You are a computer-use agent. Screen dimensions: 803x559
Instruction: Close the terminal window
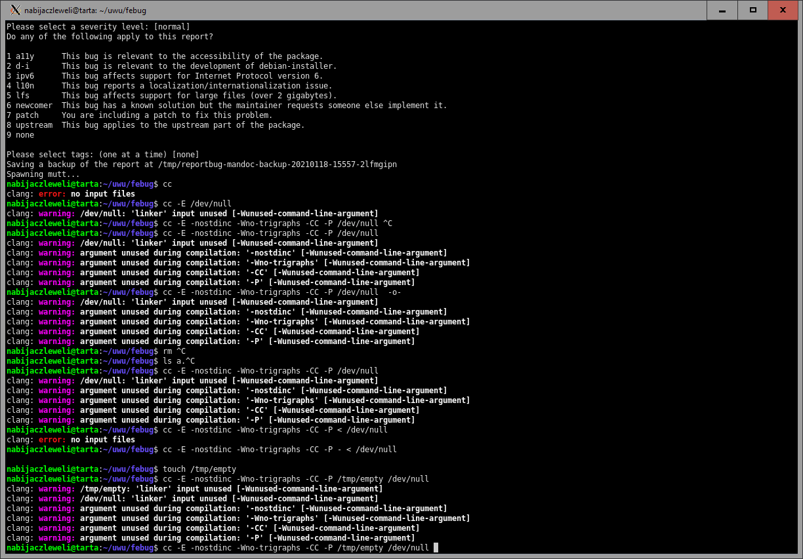(x=783, y=10)
